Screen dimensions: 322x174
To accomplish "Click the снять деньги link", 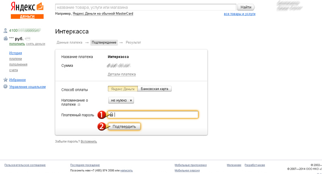I will (35, 44).
